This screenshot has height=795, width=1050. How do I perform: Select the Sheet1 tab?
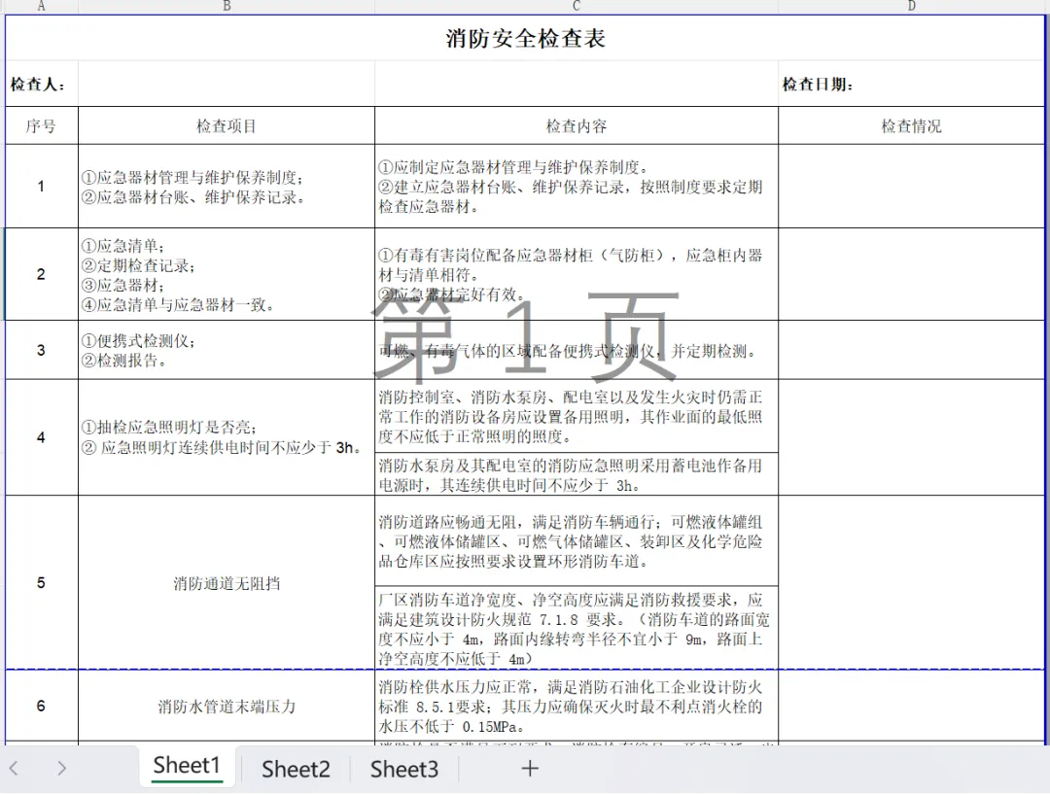[187, 766]
